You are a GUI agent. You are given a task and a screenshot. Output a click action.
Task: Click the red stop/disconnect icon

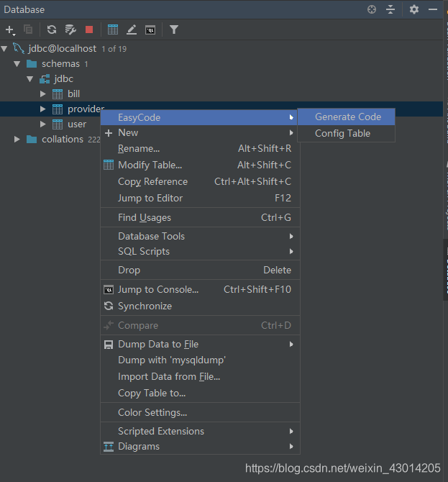(x=89, y=29)
